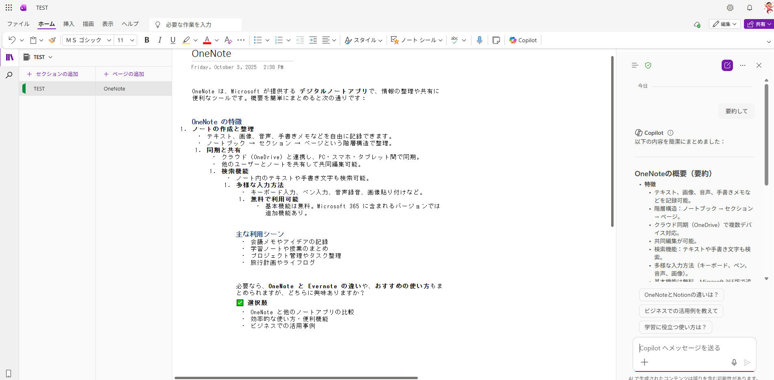
Task: Increase indent of selected text
Action: pos(313,40)
